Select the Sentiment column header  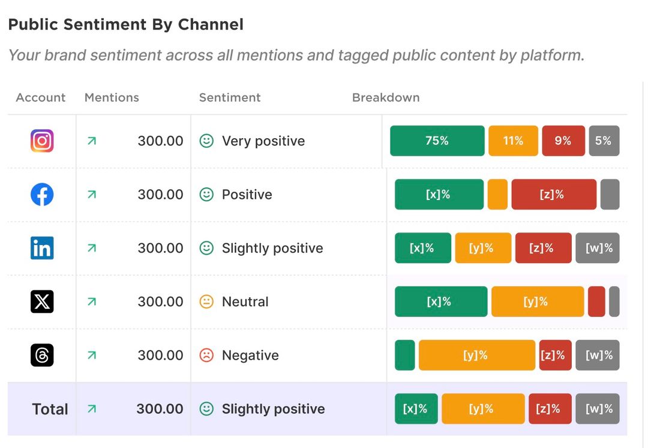pyautogui.click(x=230, y=97)
